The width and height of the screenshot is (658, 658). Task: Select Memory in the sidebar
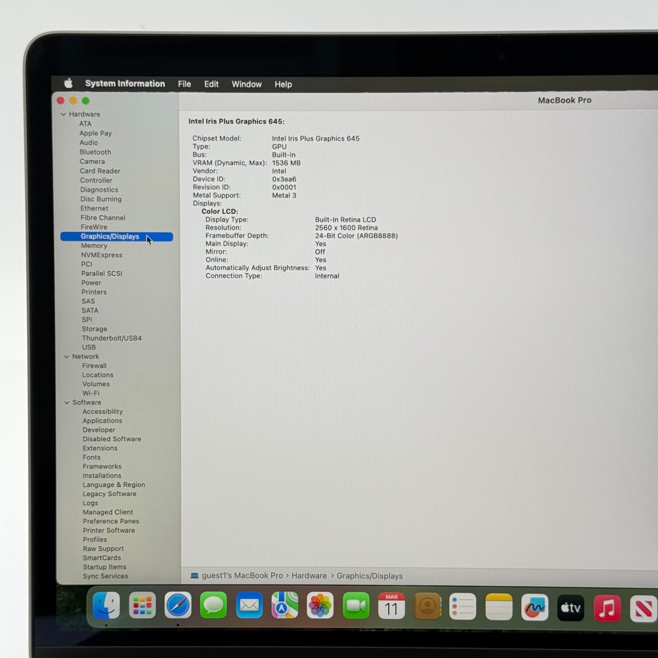point(94,245)
